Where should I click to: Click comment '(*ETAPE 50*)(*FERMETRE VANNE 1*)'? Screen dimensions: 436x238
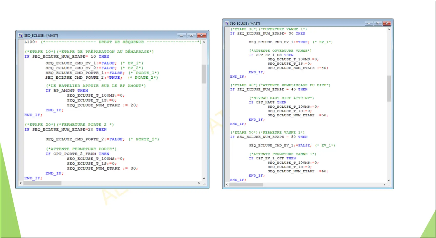pyautogui.click(x=267, y=133)
